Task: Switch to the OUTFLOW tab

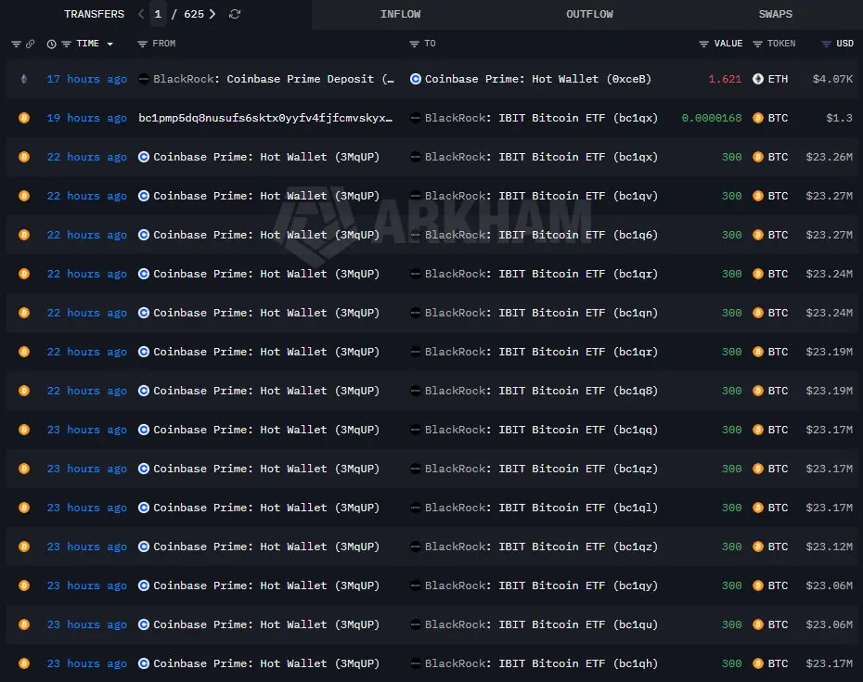Action: 589,14
